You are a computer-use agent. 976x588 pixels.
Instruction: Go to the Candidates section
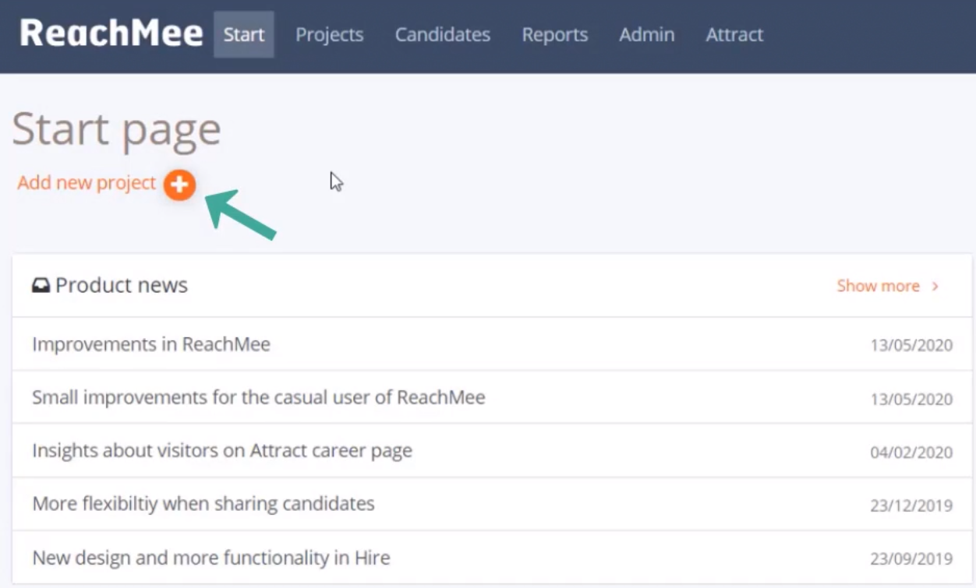click(x=442, y=34)
